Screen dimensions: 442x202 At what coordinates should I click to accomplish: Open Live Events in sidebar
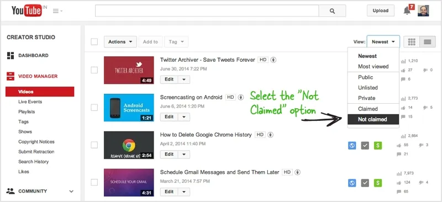[x=30, y=102]
